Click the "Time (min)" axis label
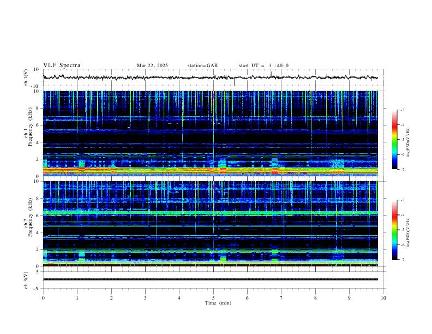Screen dimensions: 432x334 tap(218, 303)
